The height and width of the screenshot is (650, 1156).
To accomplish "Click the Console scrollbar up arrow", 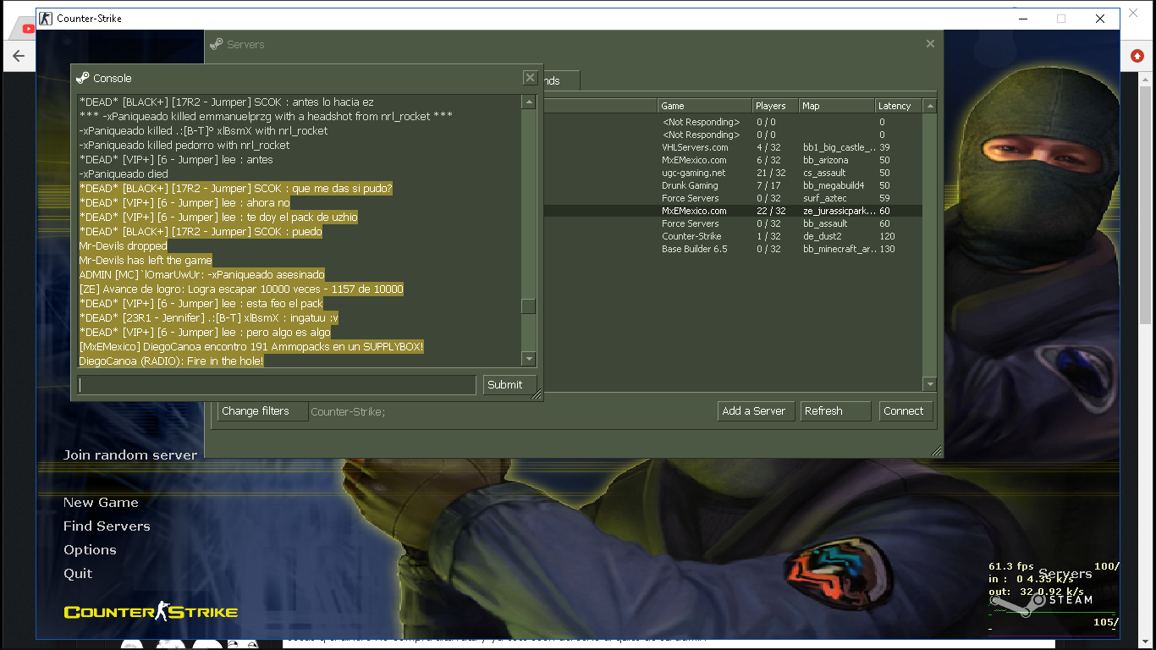I will click(x=529, y=102).
